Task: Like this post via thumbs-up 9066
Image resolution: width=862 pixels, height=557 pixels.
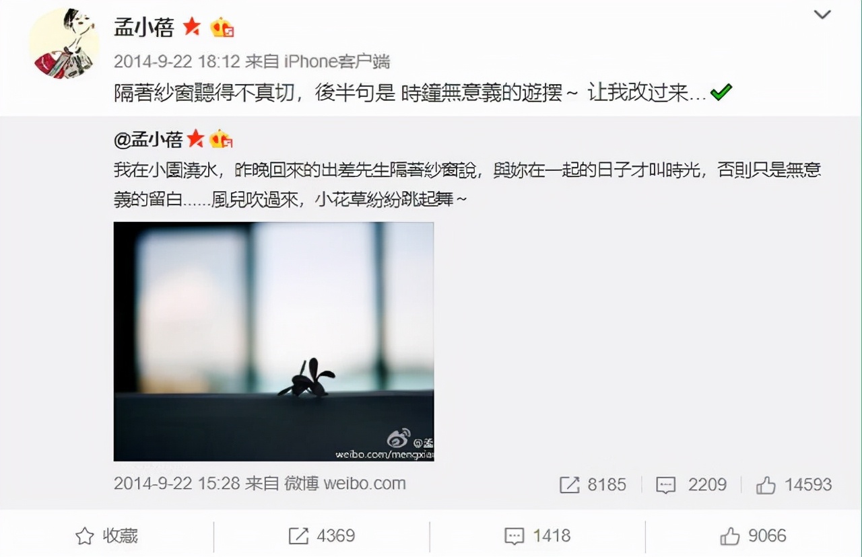Action: [753, 535]
